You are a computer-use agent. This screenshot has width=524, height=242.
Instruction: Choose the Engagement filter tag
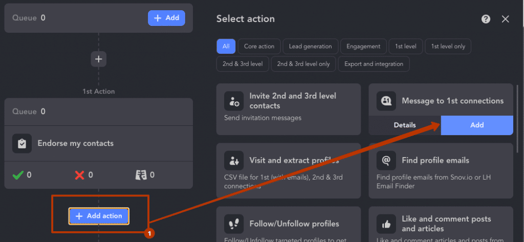point(363,47)
